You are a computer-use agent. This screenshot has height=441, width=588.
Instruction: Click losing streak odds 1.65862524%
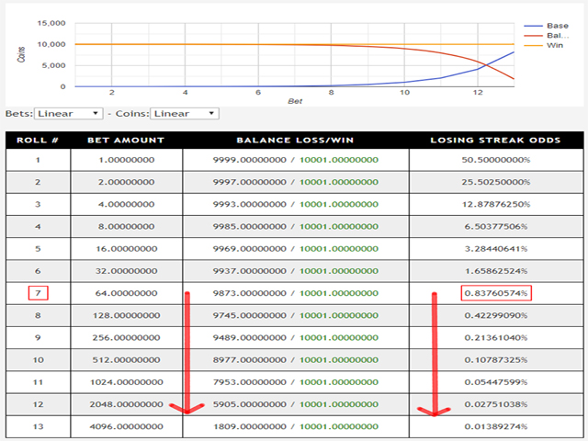point(496,271)
